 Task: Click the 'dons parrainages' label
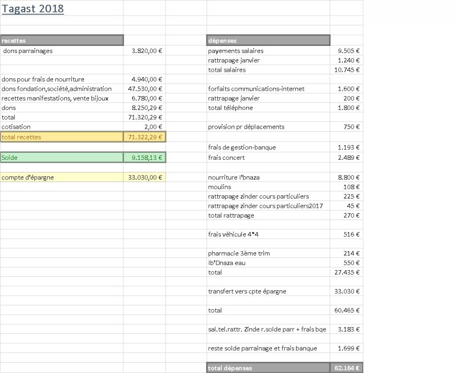coord(28,51)
